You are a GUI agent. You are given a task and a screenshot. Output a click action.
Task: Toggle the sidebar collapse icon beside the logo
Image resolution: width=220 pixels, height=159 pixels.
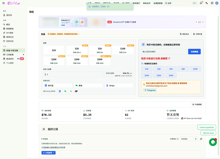coord(4,3)
